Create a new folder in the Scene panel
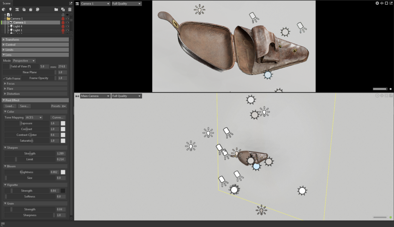This screenshot has width=394, height=227. [x=56, y=9]
